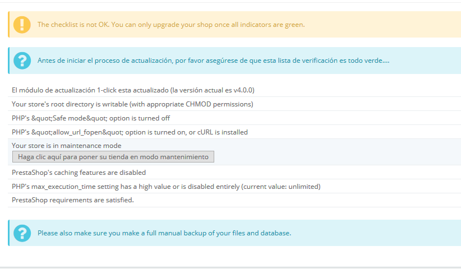The image size is (461, 269).
Task: Select the 'max_execution_time setting' checklist row
Action: 166,186
